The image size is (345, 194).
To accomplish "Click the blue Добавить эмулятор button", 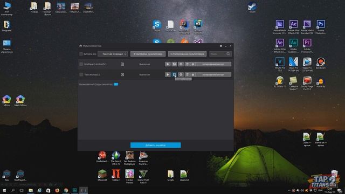I will (x=156, y=145).
